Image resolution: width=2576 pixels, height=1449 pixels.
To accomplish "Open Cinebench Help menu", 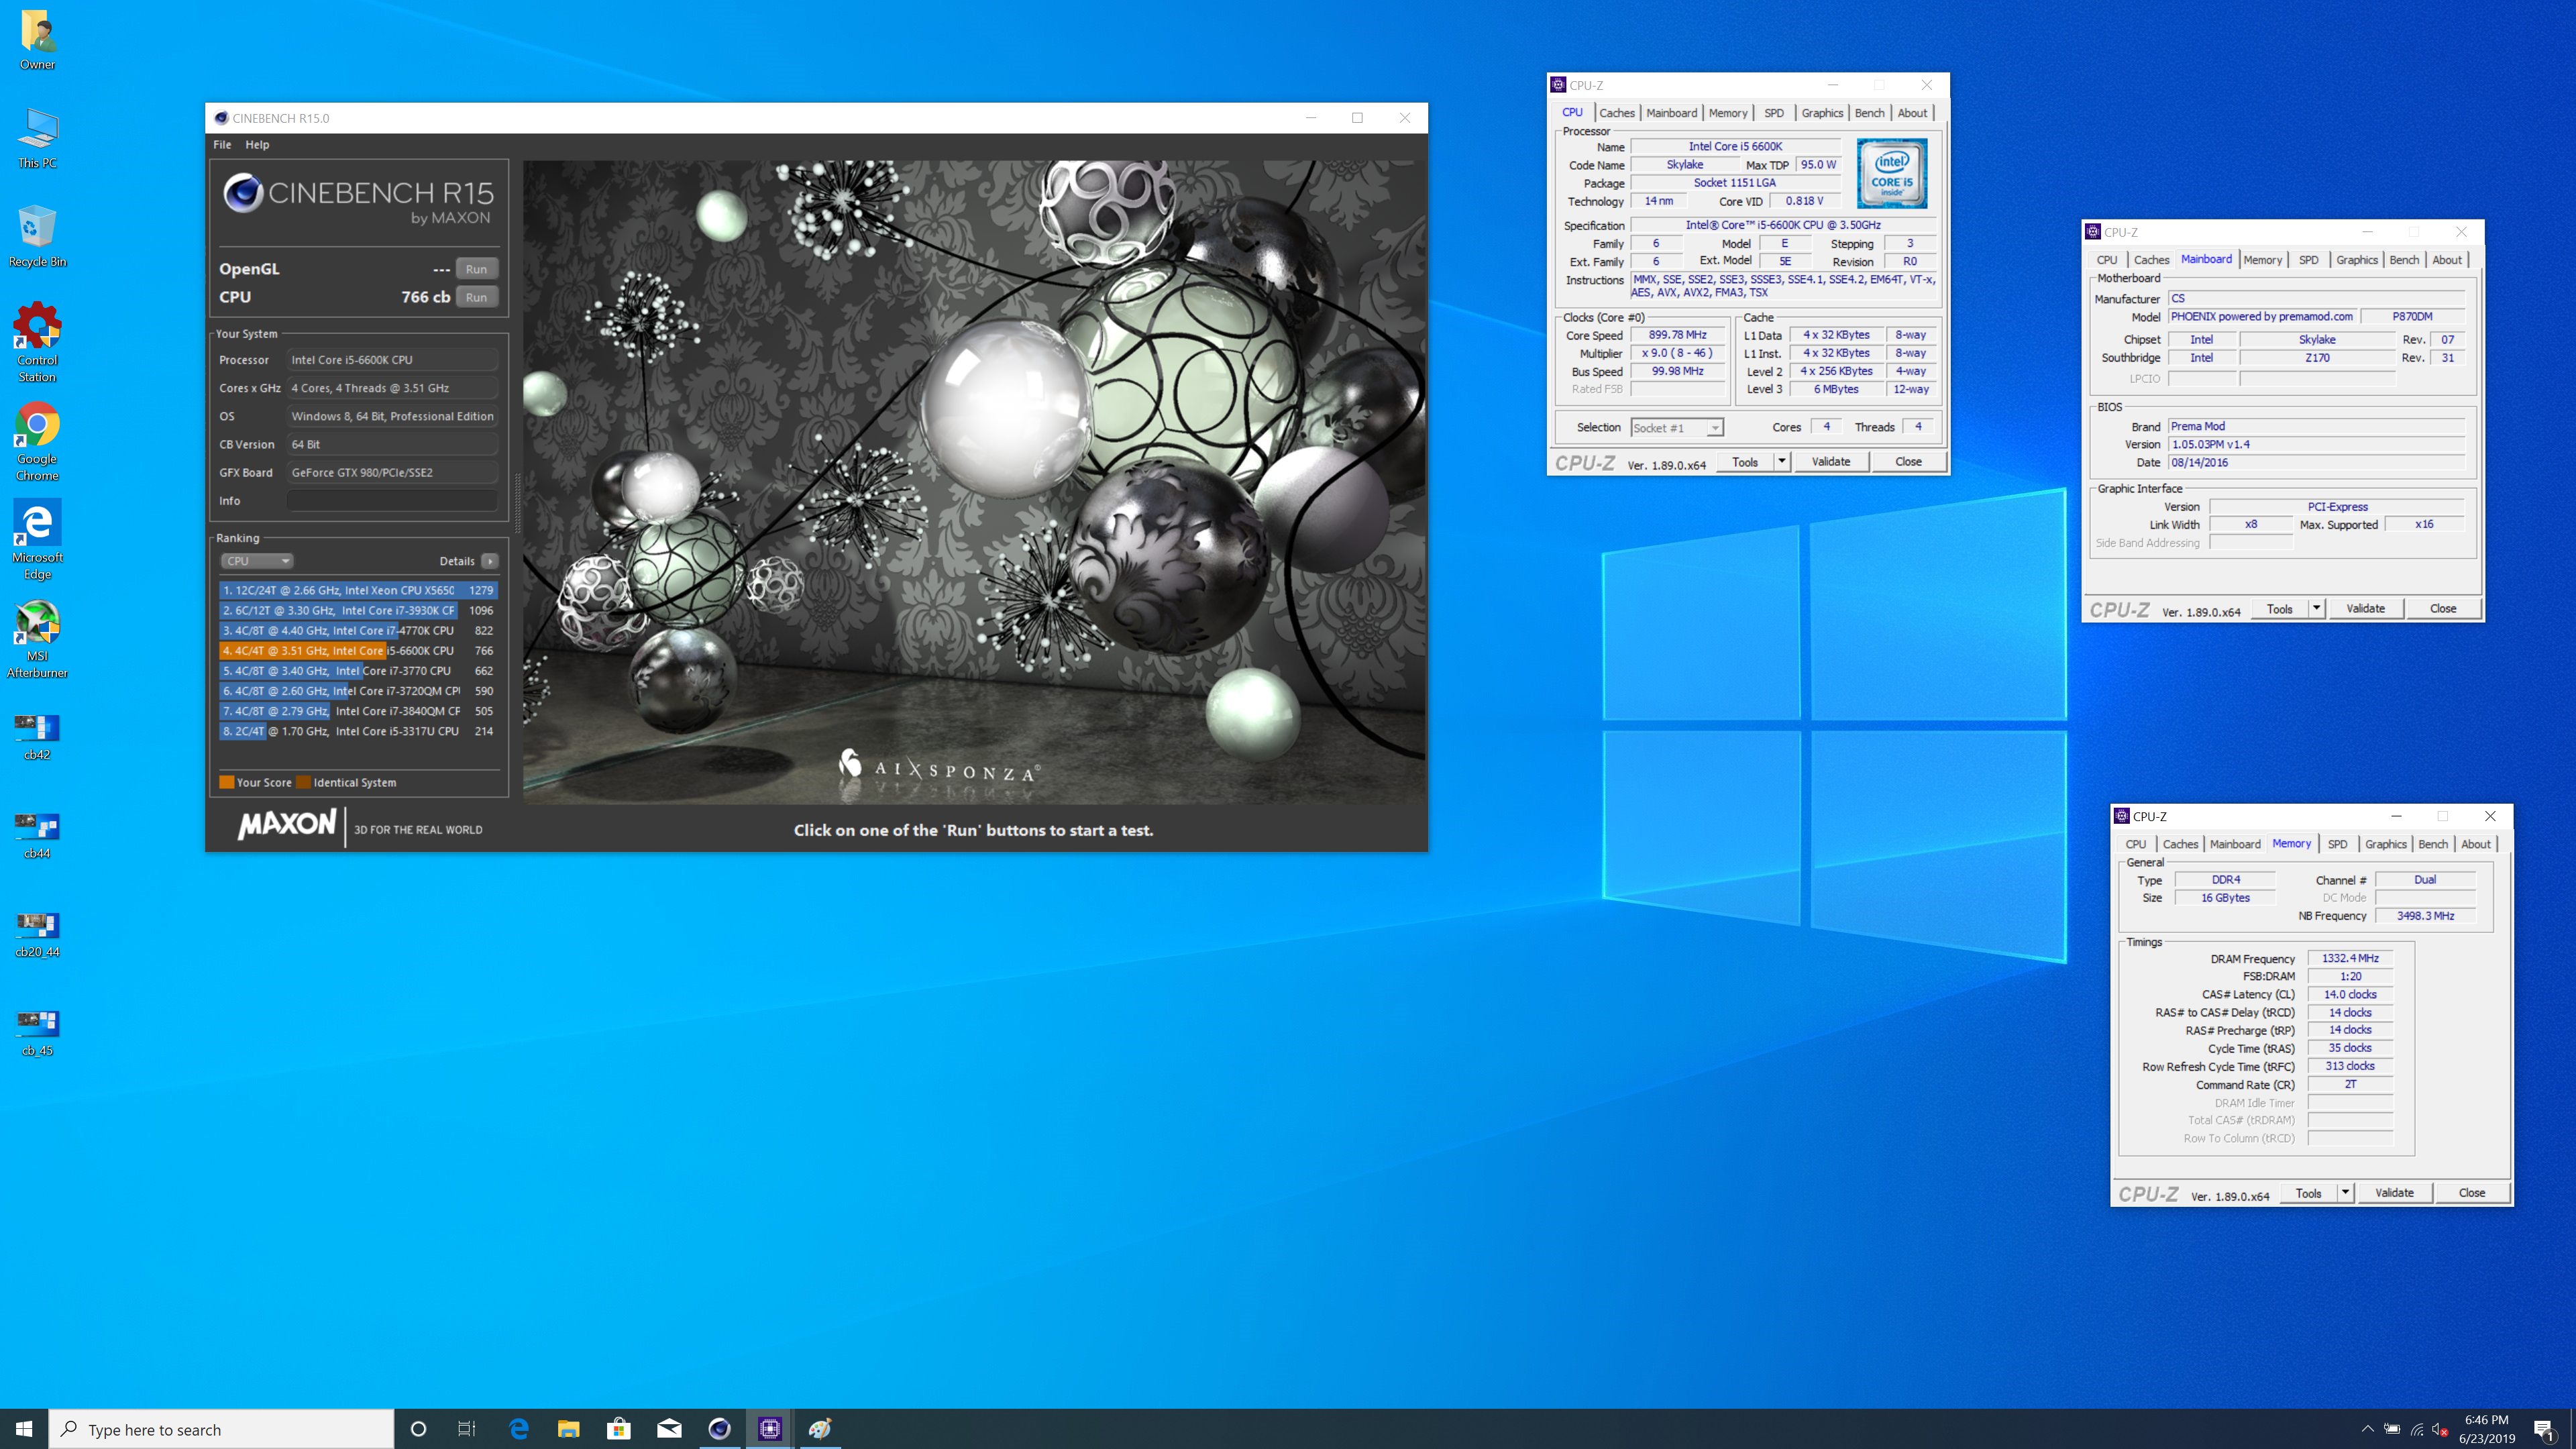I will pos(257,144).
